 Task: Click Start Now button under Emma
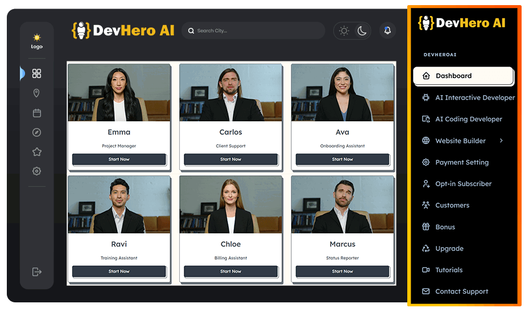[119, 159]
